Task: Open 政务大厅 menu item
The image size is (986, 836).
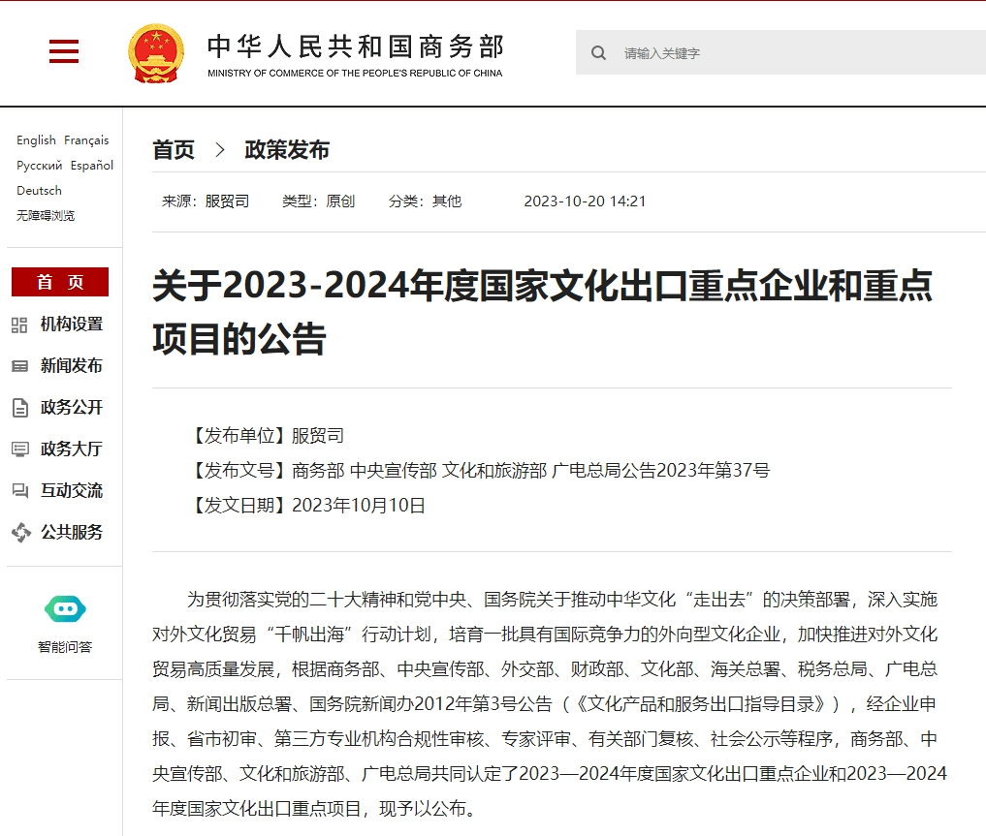Action: (x=71, y=449)
